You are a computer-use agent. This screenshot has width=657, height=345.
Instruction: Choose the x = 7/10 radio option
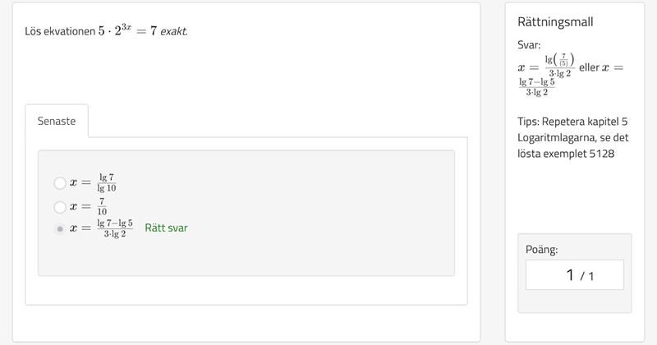[59, 206]
